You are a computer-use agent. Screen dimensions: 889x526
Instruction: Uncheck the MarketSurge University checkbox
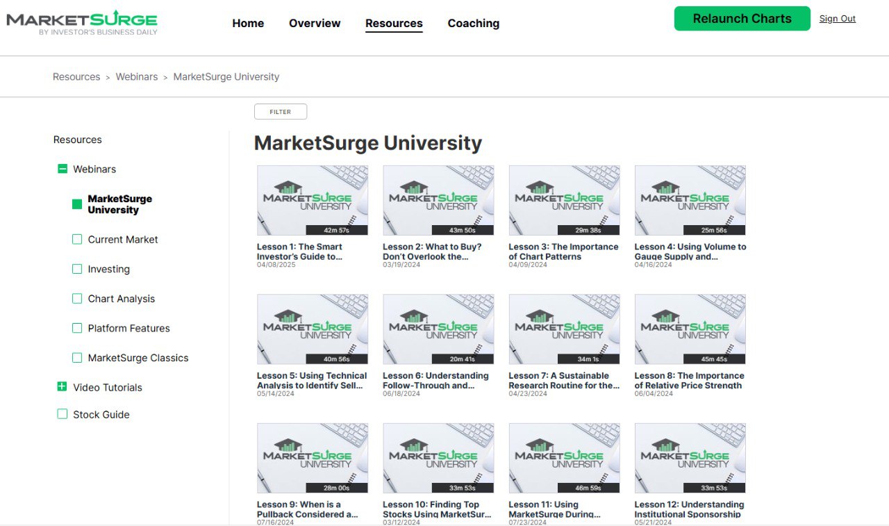point(77,204)
